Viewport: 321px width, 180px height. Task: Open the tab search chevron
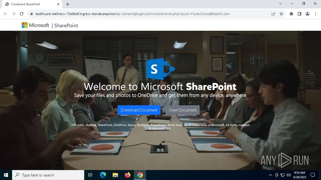click(x=281, y=3)
